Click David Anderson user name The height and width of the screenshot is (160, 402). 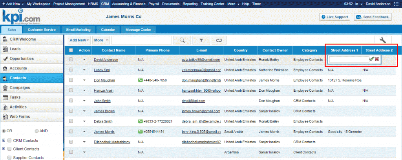(378, 4)
